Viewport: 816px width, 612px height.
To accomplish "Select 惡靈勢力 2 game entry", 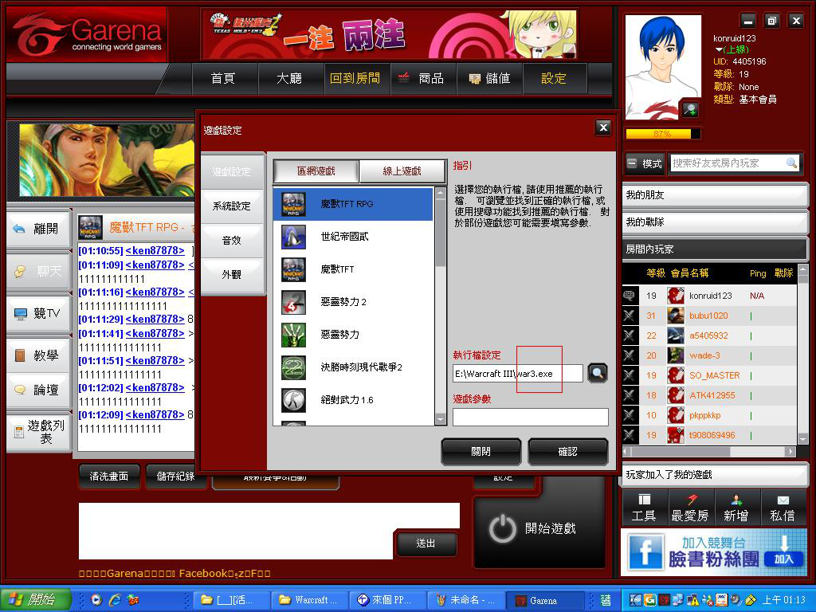I will [x=353, y=302].
